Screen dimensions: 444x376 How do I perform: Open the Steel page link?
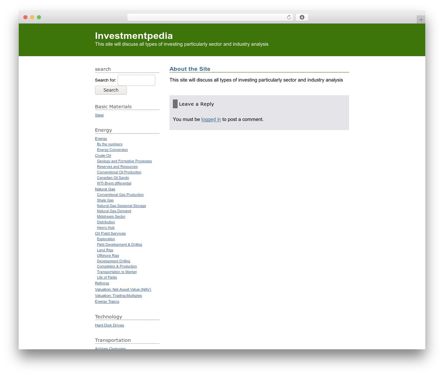point(99,115)
